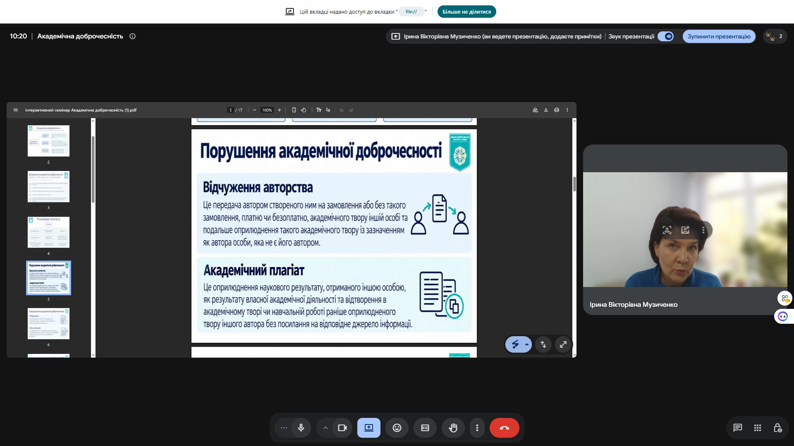Click the save with edits icon
Image resolution: width=794 pixels, height=446 pixels.
point(535,110)
